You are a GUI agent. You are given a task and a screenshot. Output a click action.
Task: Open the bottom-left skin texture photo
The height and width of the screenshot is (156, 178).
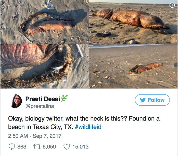44,66
